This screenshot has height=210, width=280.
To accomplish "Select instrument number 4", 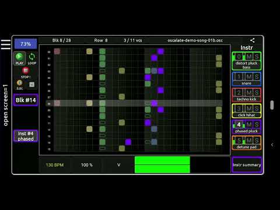I will pyautogui.click(x=239, y=124).
